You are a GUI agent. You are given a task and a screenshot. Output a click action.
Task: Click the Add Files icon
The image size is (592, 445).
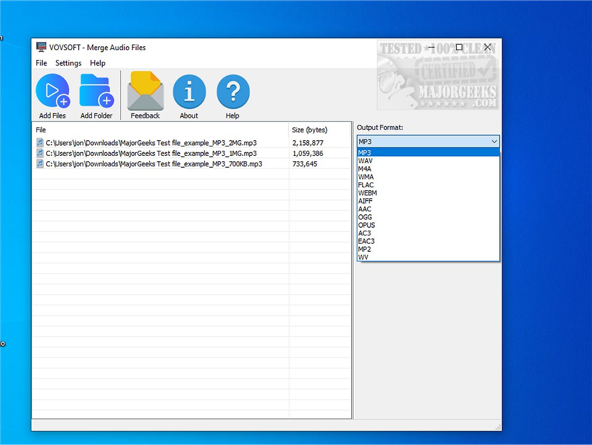53,91
